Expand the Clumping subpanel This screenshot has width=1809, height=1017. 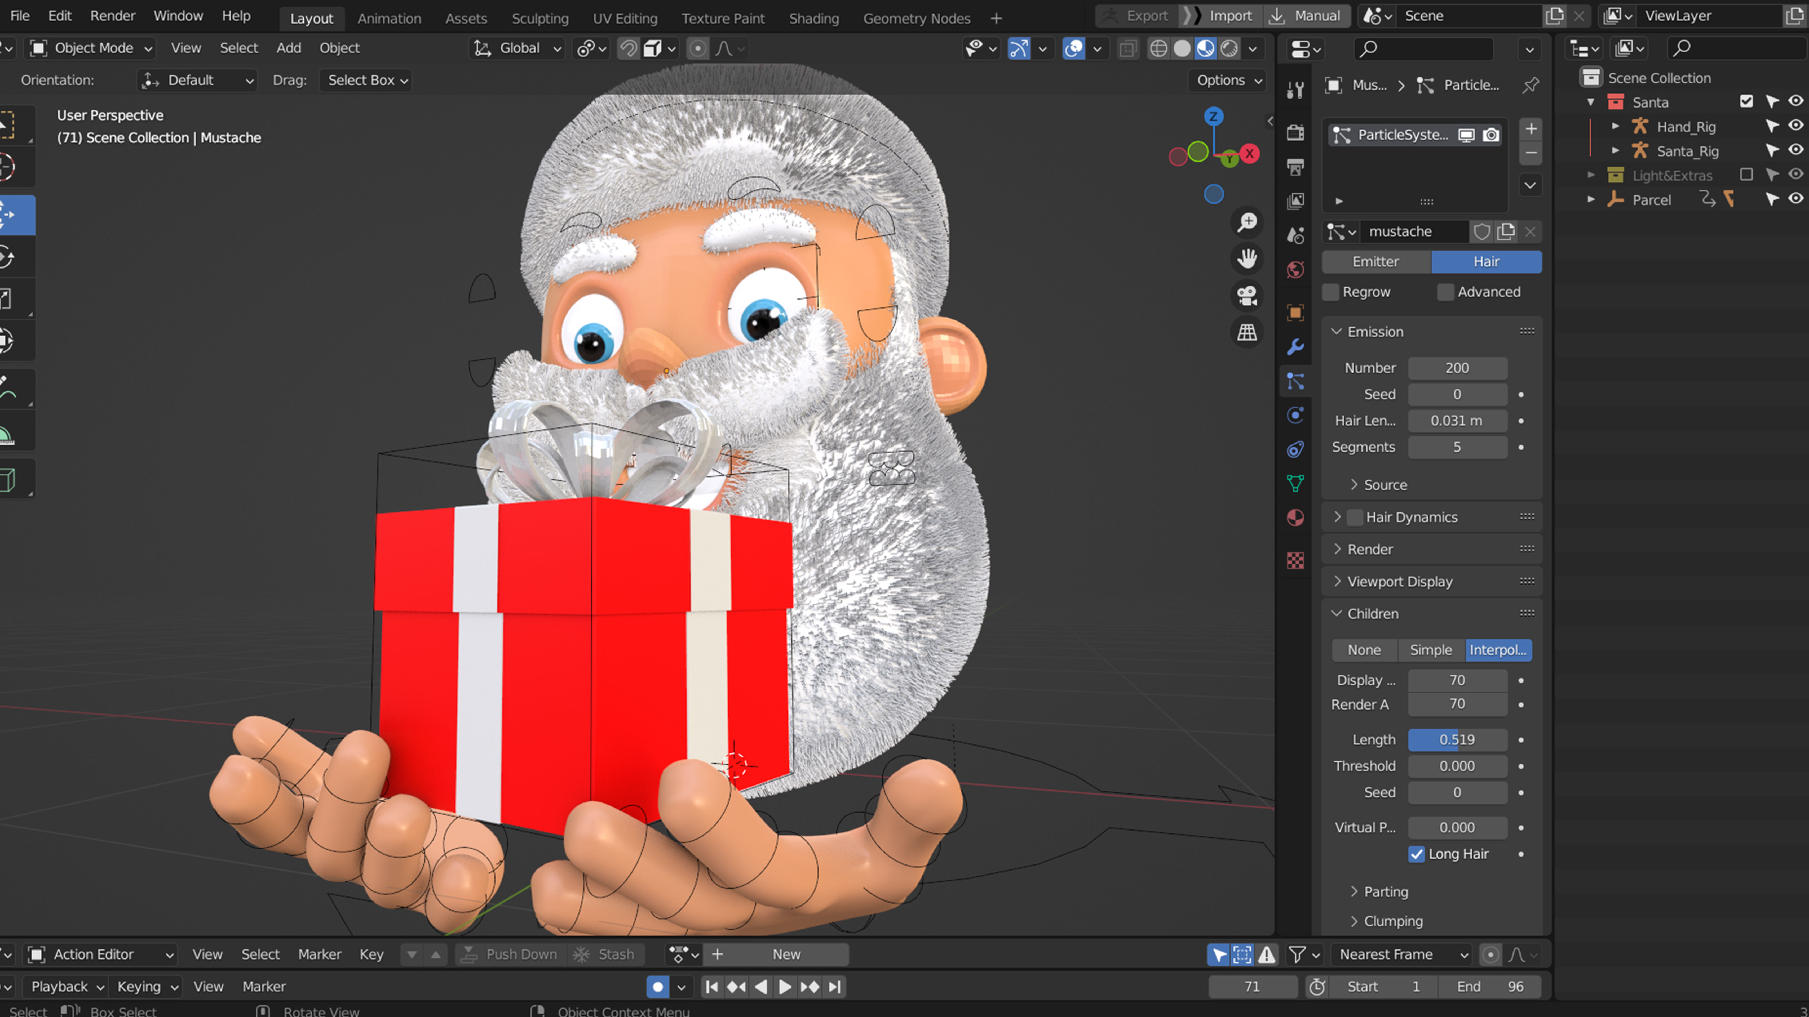(x=1392, y=922)
